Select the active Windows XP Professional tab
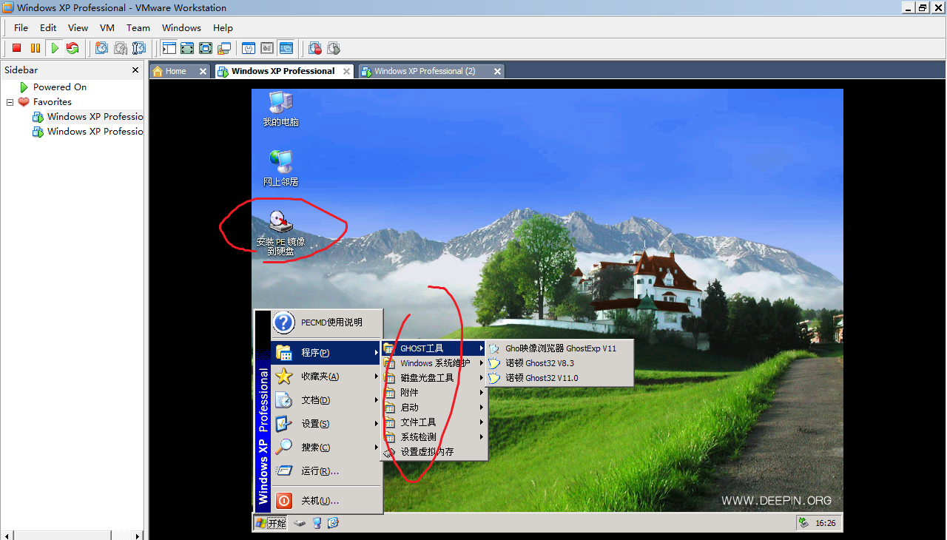Screen dimensions: 947x540 coord(283,71)
